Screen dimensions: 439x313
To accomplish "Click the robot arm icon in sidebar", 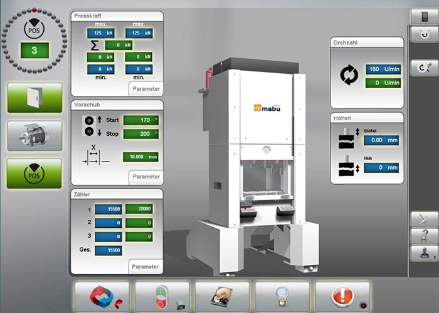I will 425,237.
